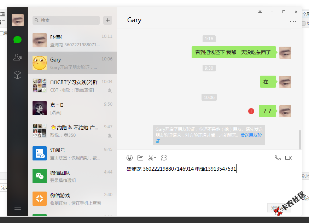Click the sender avatar beside the 在 message
Image resolution: width=309 pixels, height=223 pixels.
[285, 82]
